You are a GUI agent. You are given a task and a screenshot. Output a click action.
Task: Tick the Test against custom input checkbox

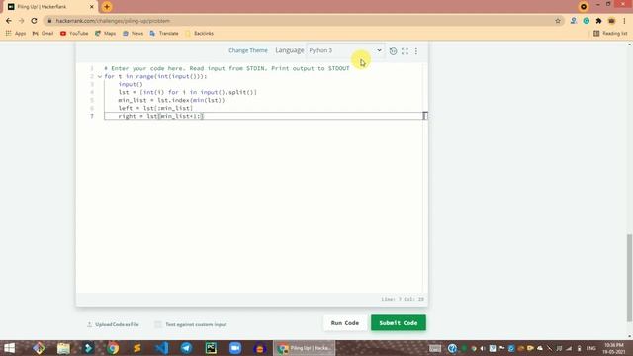pyautogui.click(x=158, y=324)
